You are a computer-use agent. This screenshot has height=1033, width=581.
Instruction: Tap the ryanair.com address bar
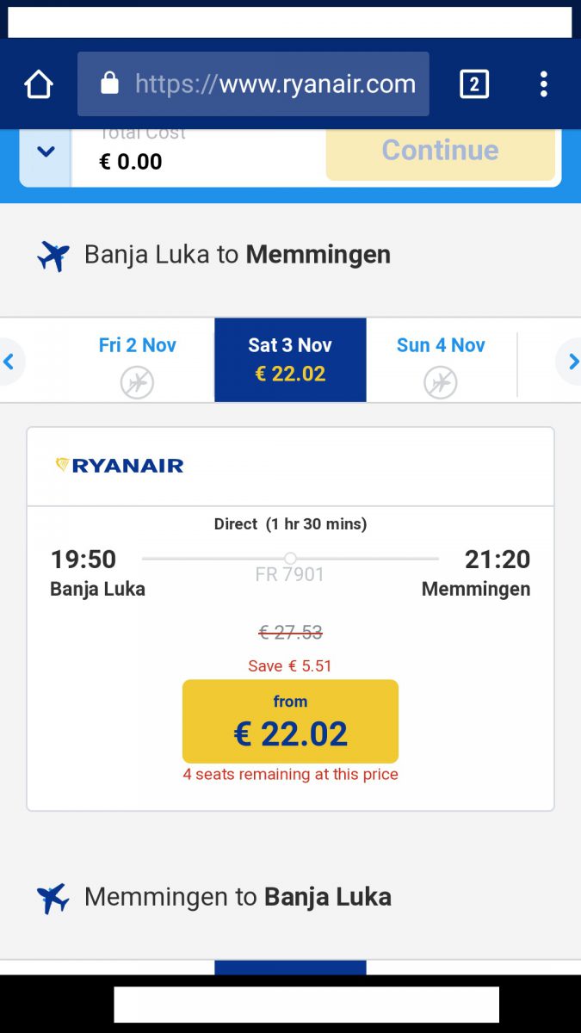274,84
